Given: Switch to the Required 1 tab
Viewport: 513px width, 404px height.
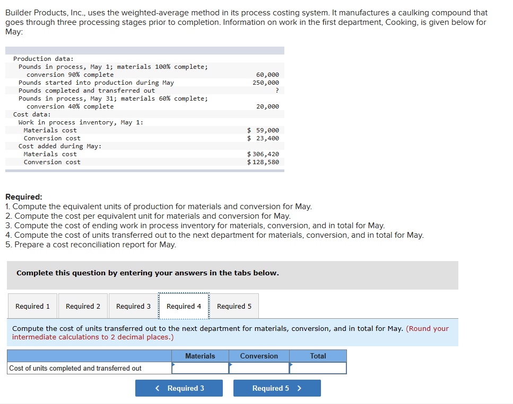Looking at the screenshot, I should pyautogui.click(x=32, y=306).
